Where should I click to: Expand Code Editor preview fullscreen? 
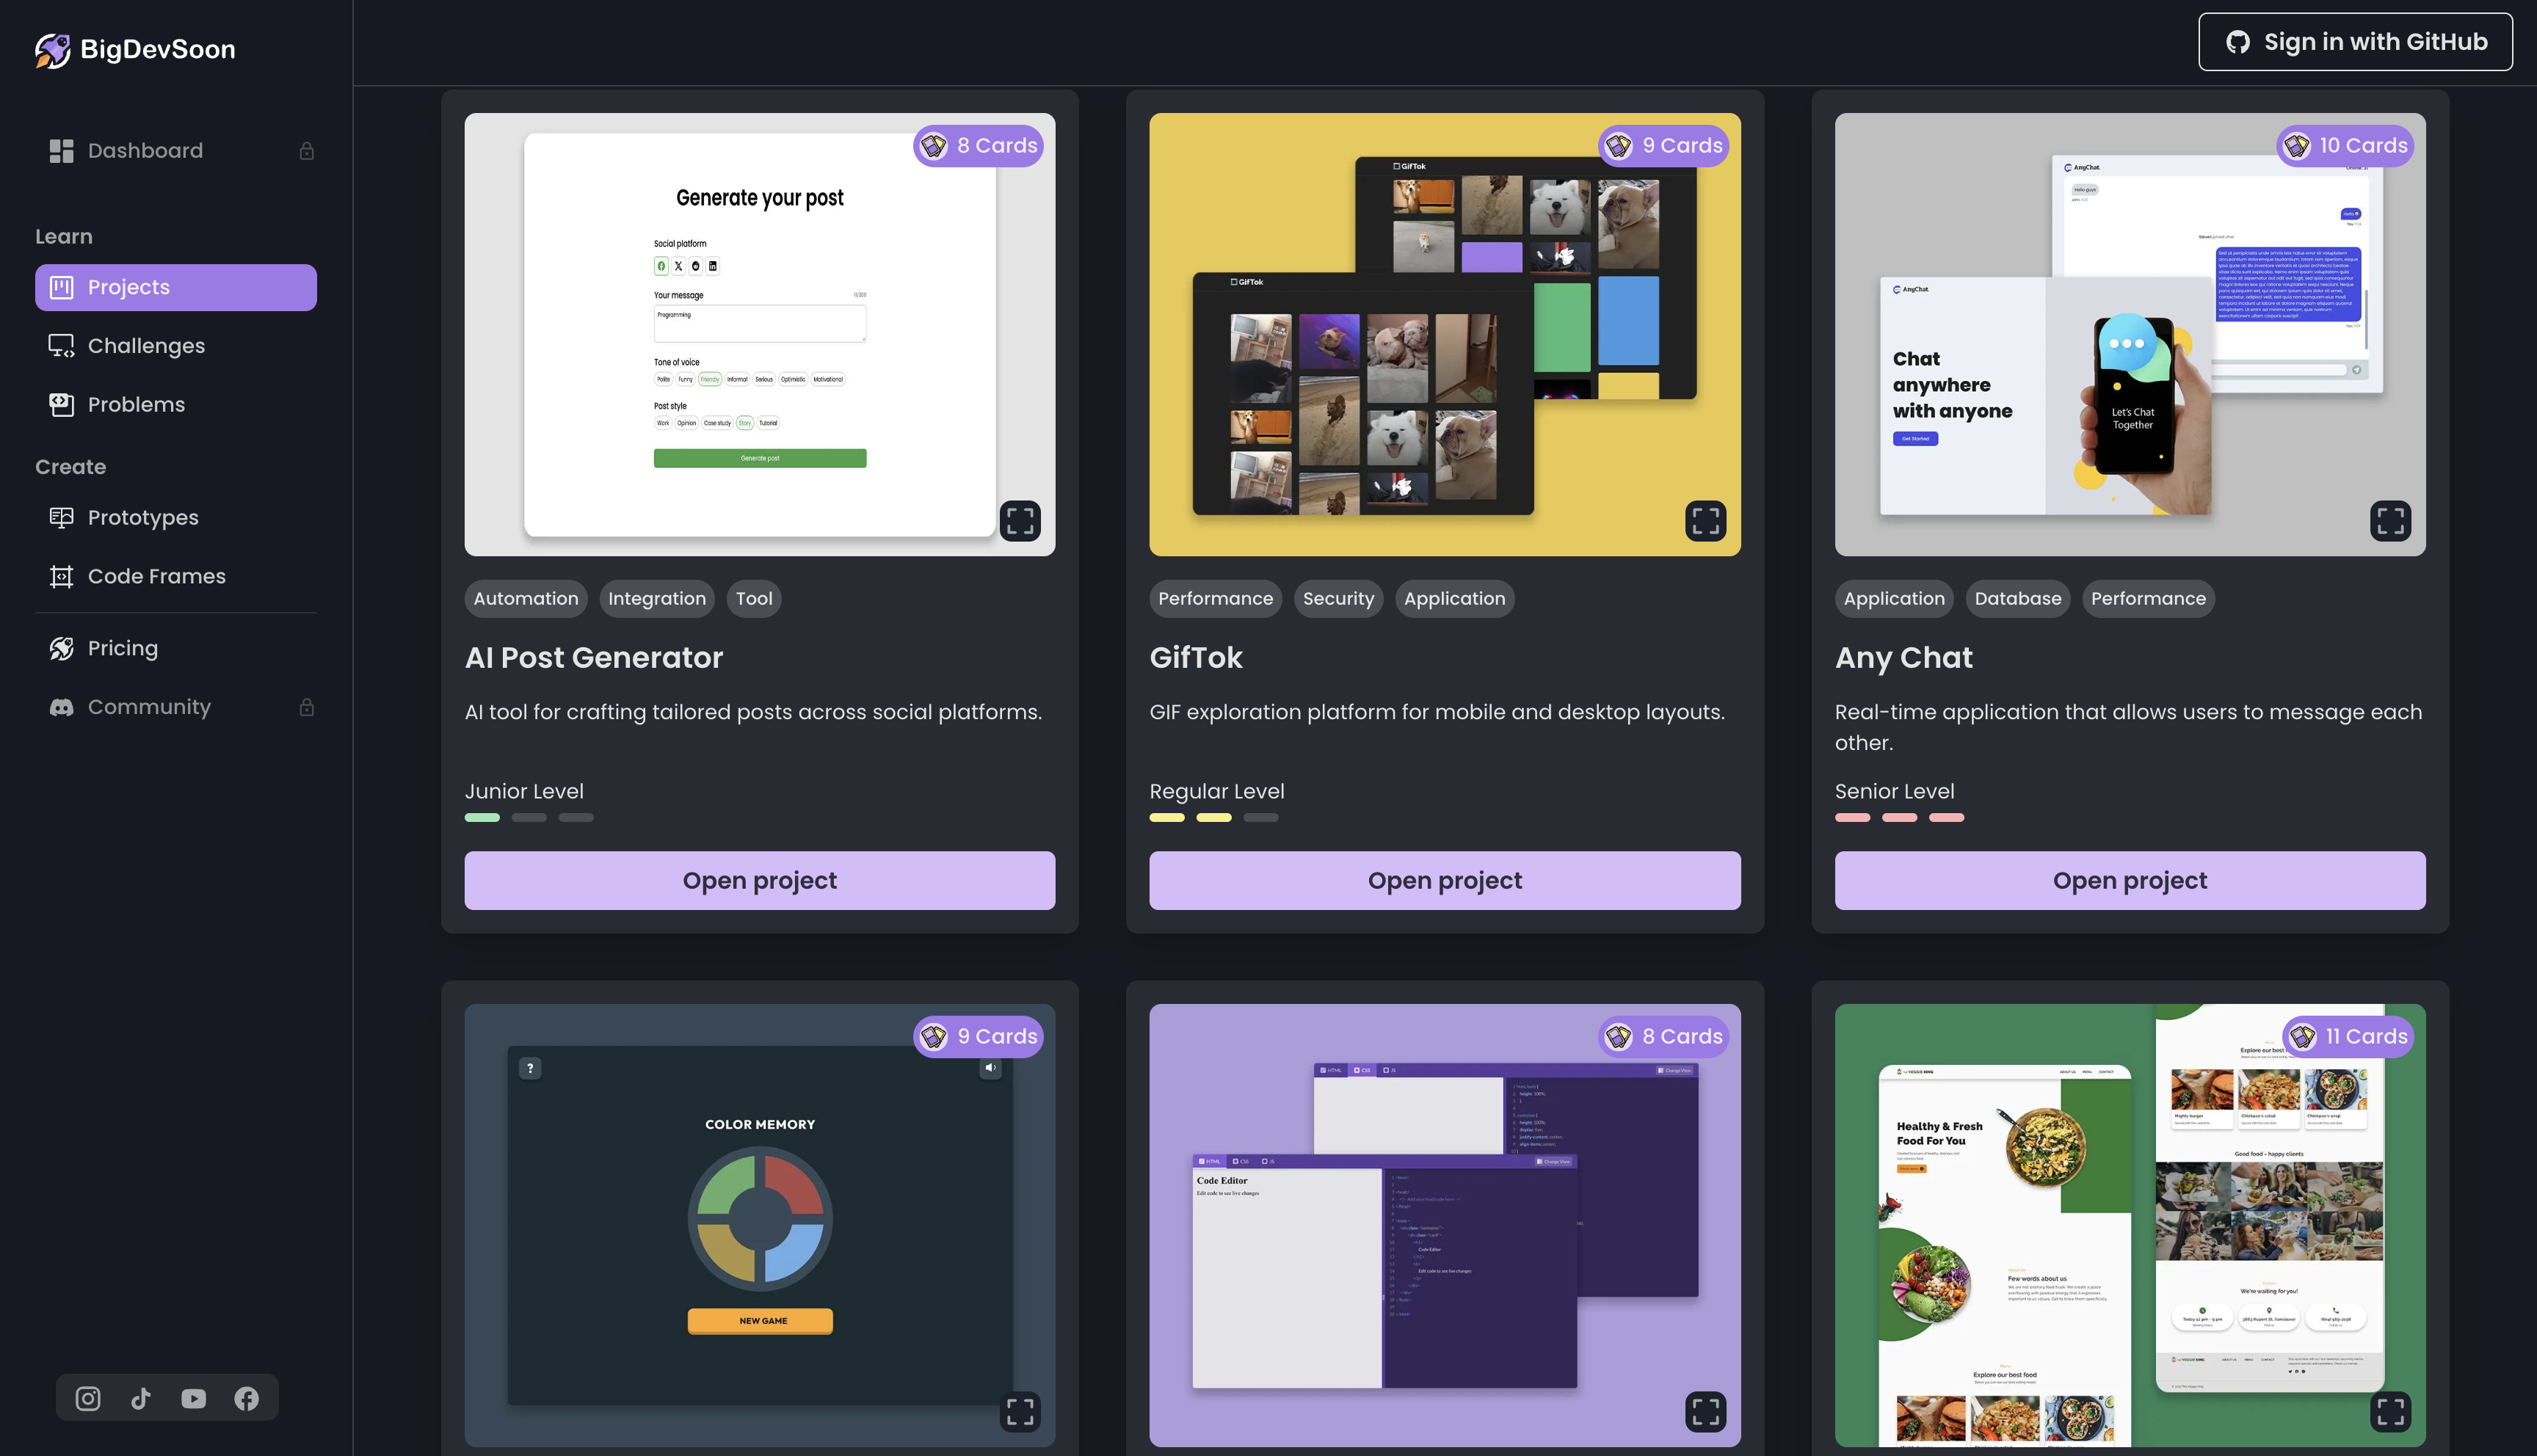tap(1705, 1412)
